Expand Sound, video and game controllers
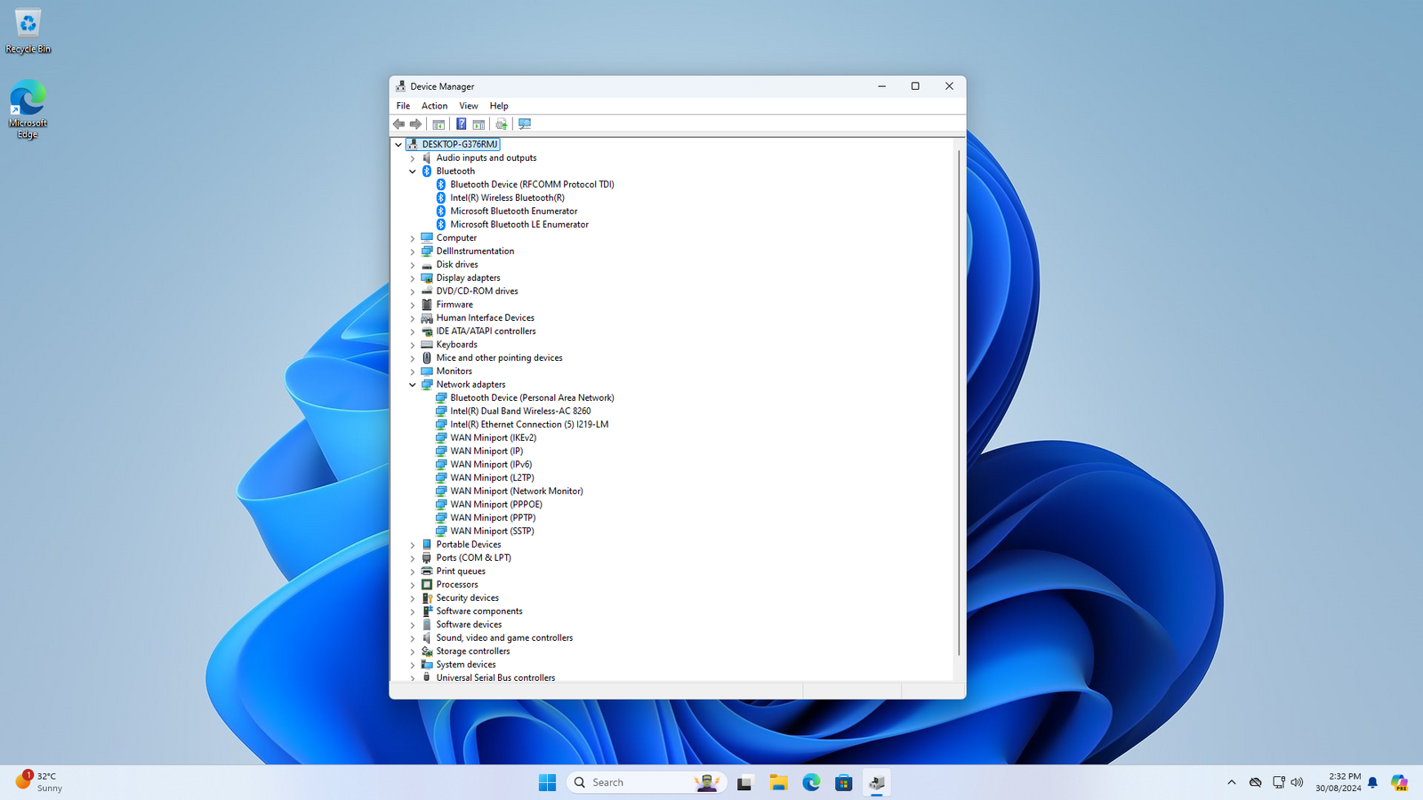This screenshot has width=1423, height=800. [x=413, y=638]
